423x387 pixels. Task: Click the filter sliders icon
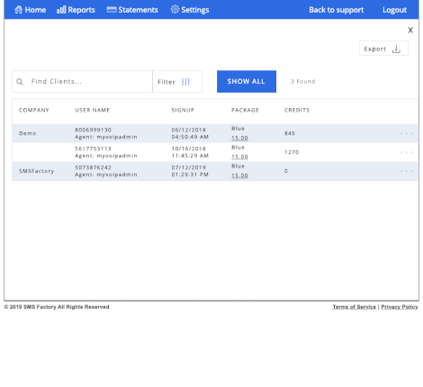(185, 82)
